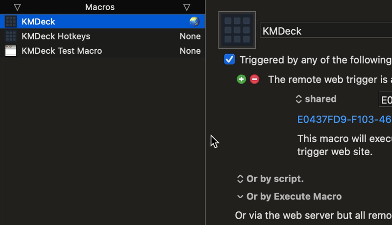Screen dimensions: 392x225
Task: Click the KMDeck macro name field
Action: click(x=326, y=30)
